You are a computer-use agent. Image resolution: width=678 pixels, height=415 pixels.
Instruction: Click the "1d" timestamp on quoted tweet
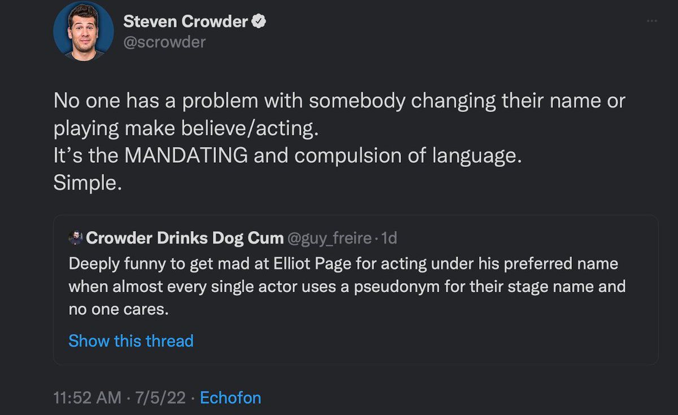point(389,239)
